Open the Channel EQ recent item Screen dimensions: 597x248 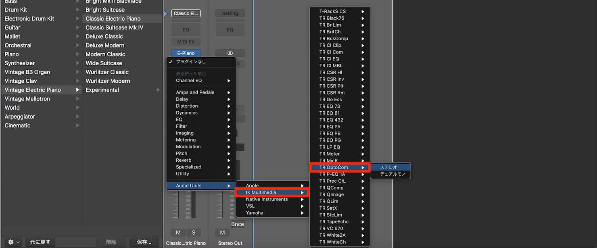pos(201,81)
